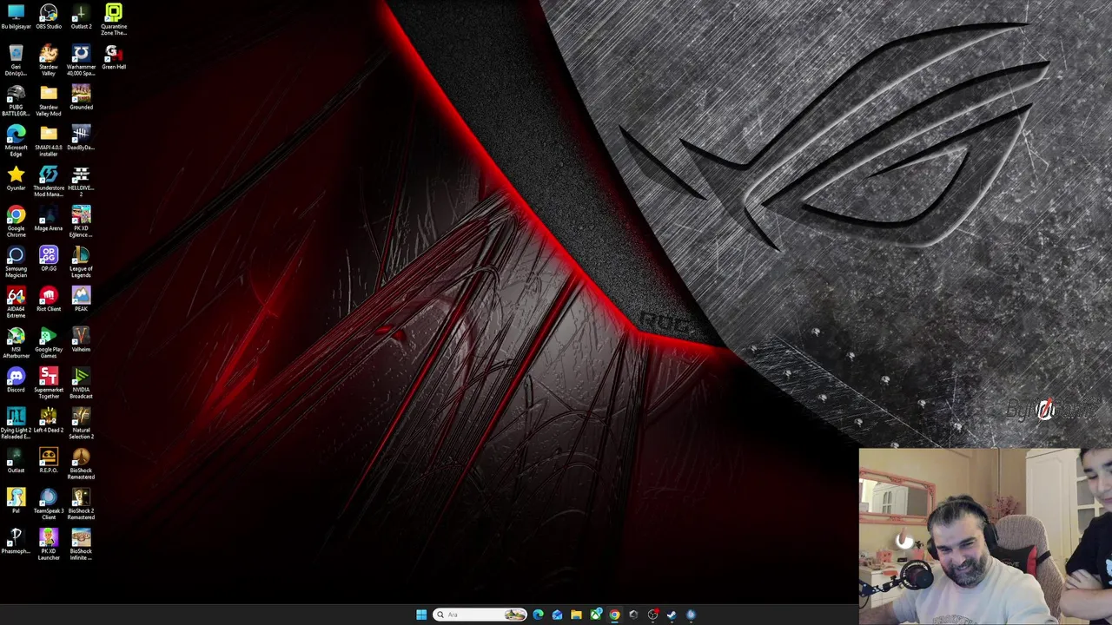Open the Outlook mail taskbar icon

tap(557, 615)
